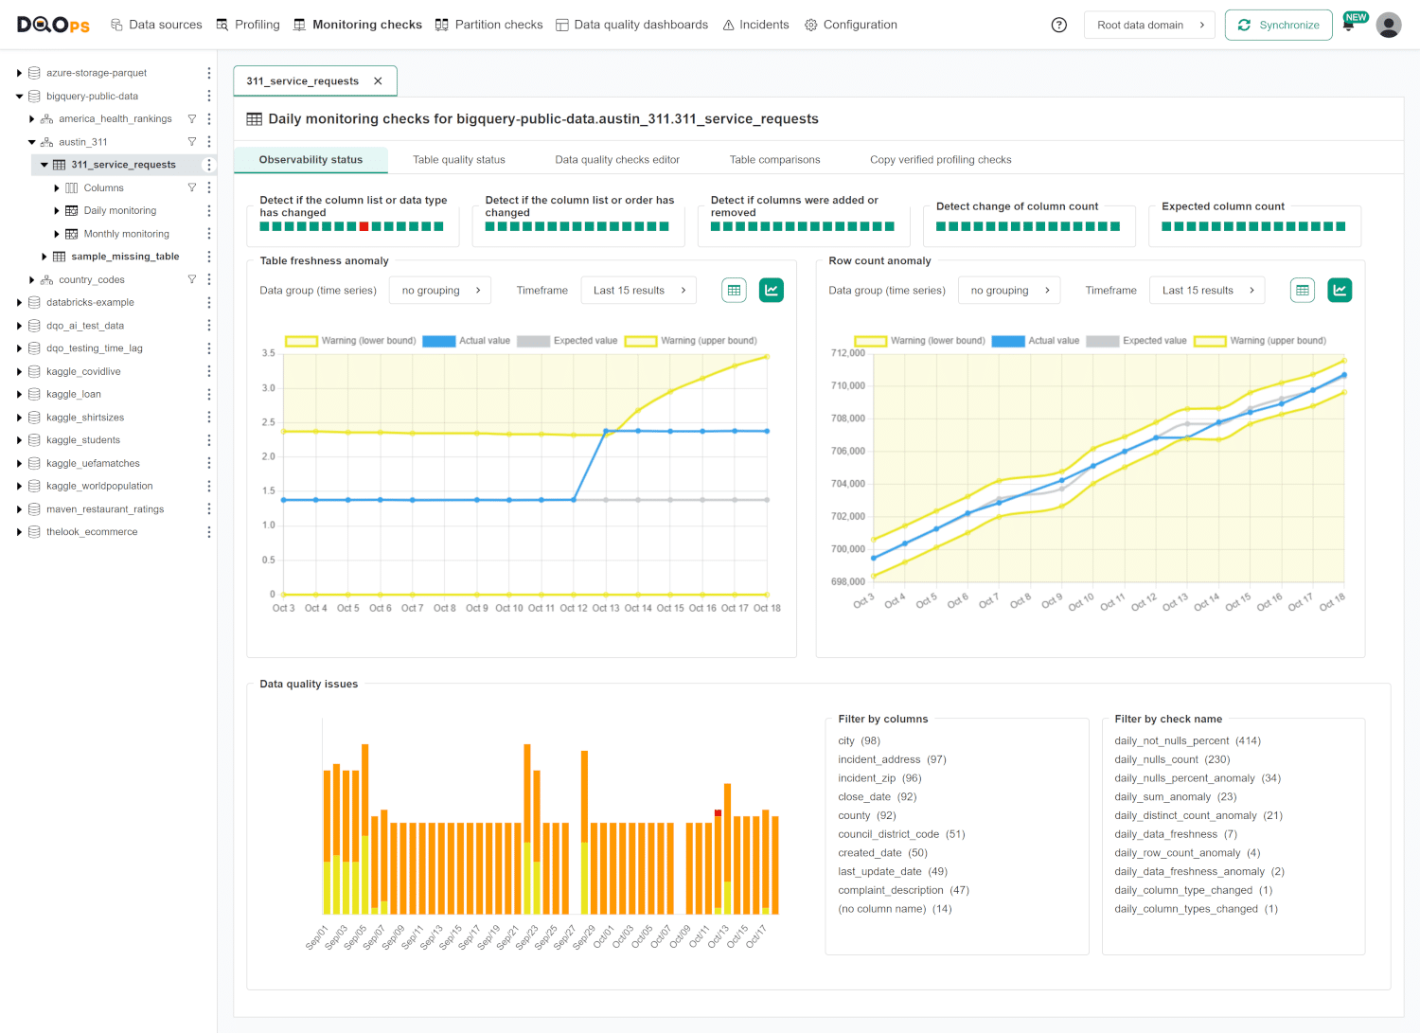Screen dimensions: 1420x1033
Task: Click the help question mark icon
Action: (1057, 25)
